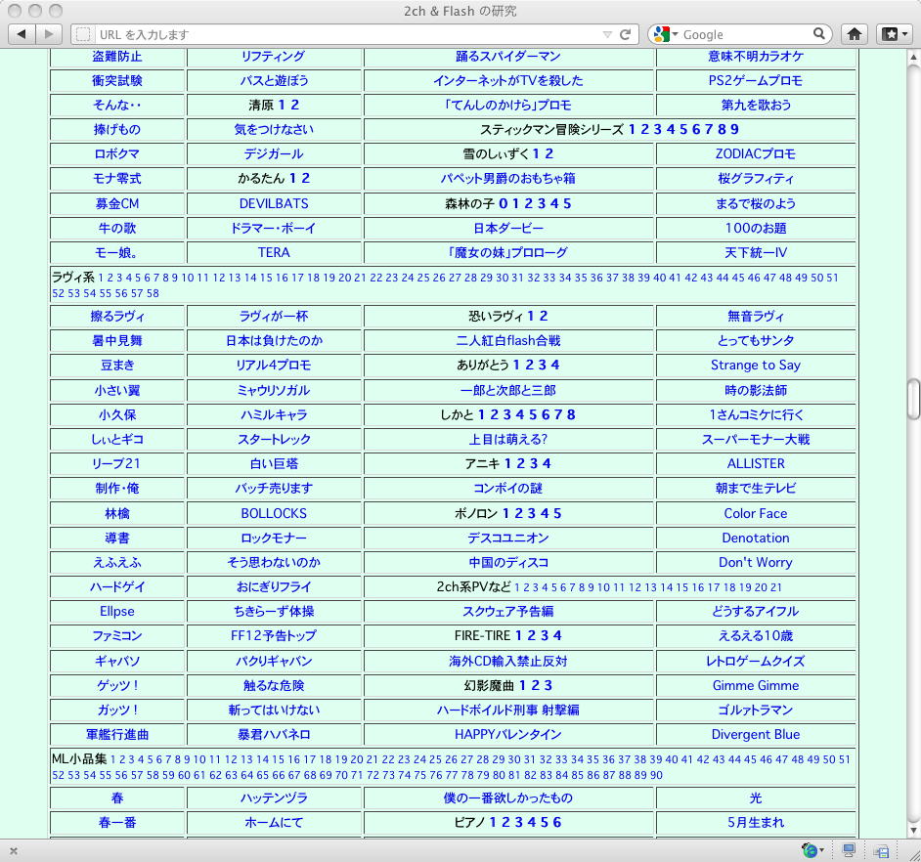Open しかと part 8 link
Viewport: 921px width, 862px height.
point(571,414)
